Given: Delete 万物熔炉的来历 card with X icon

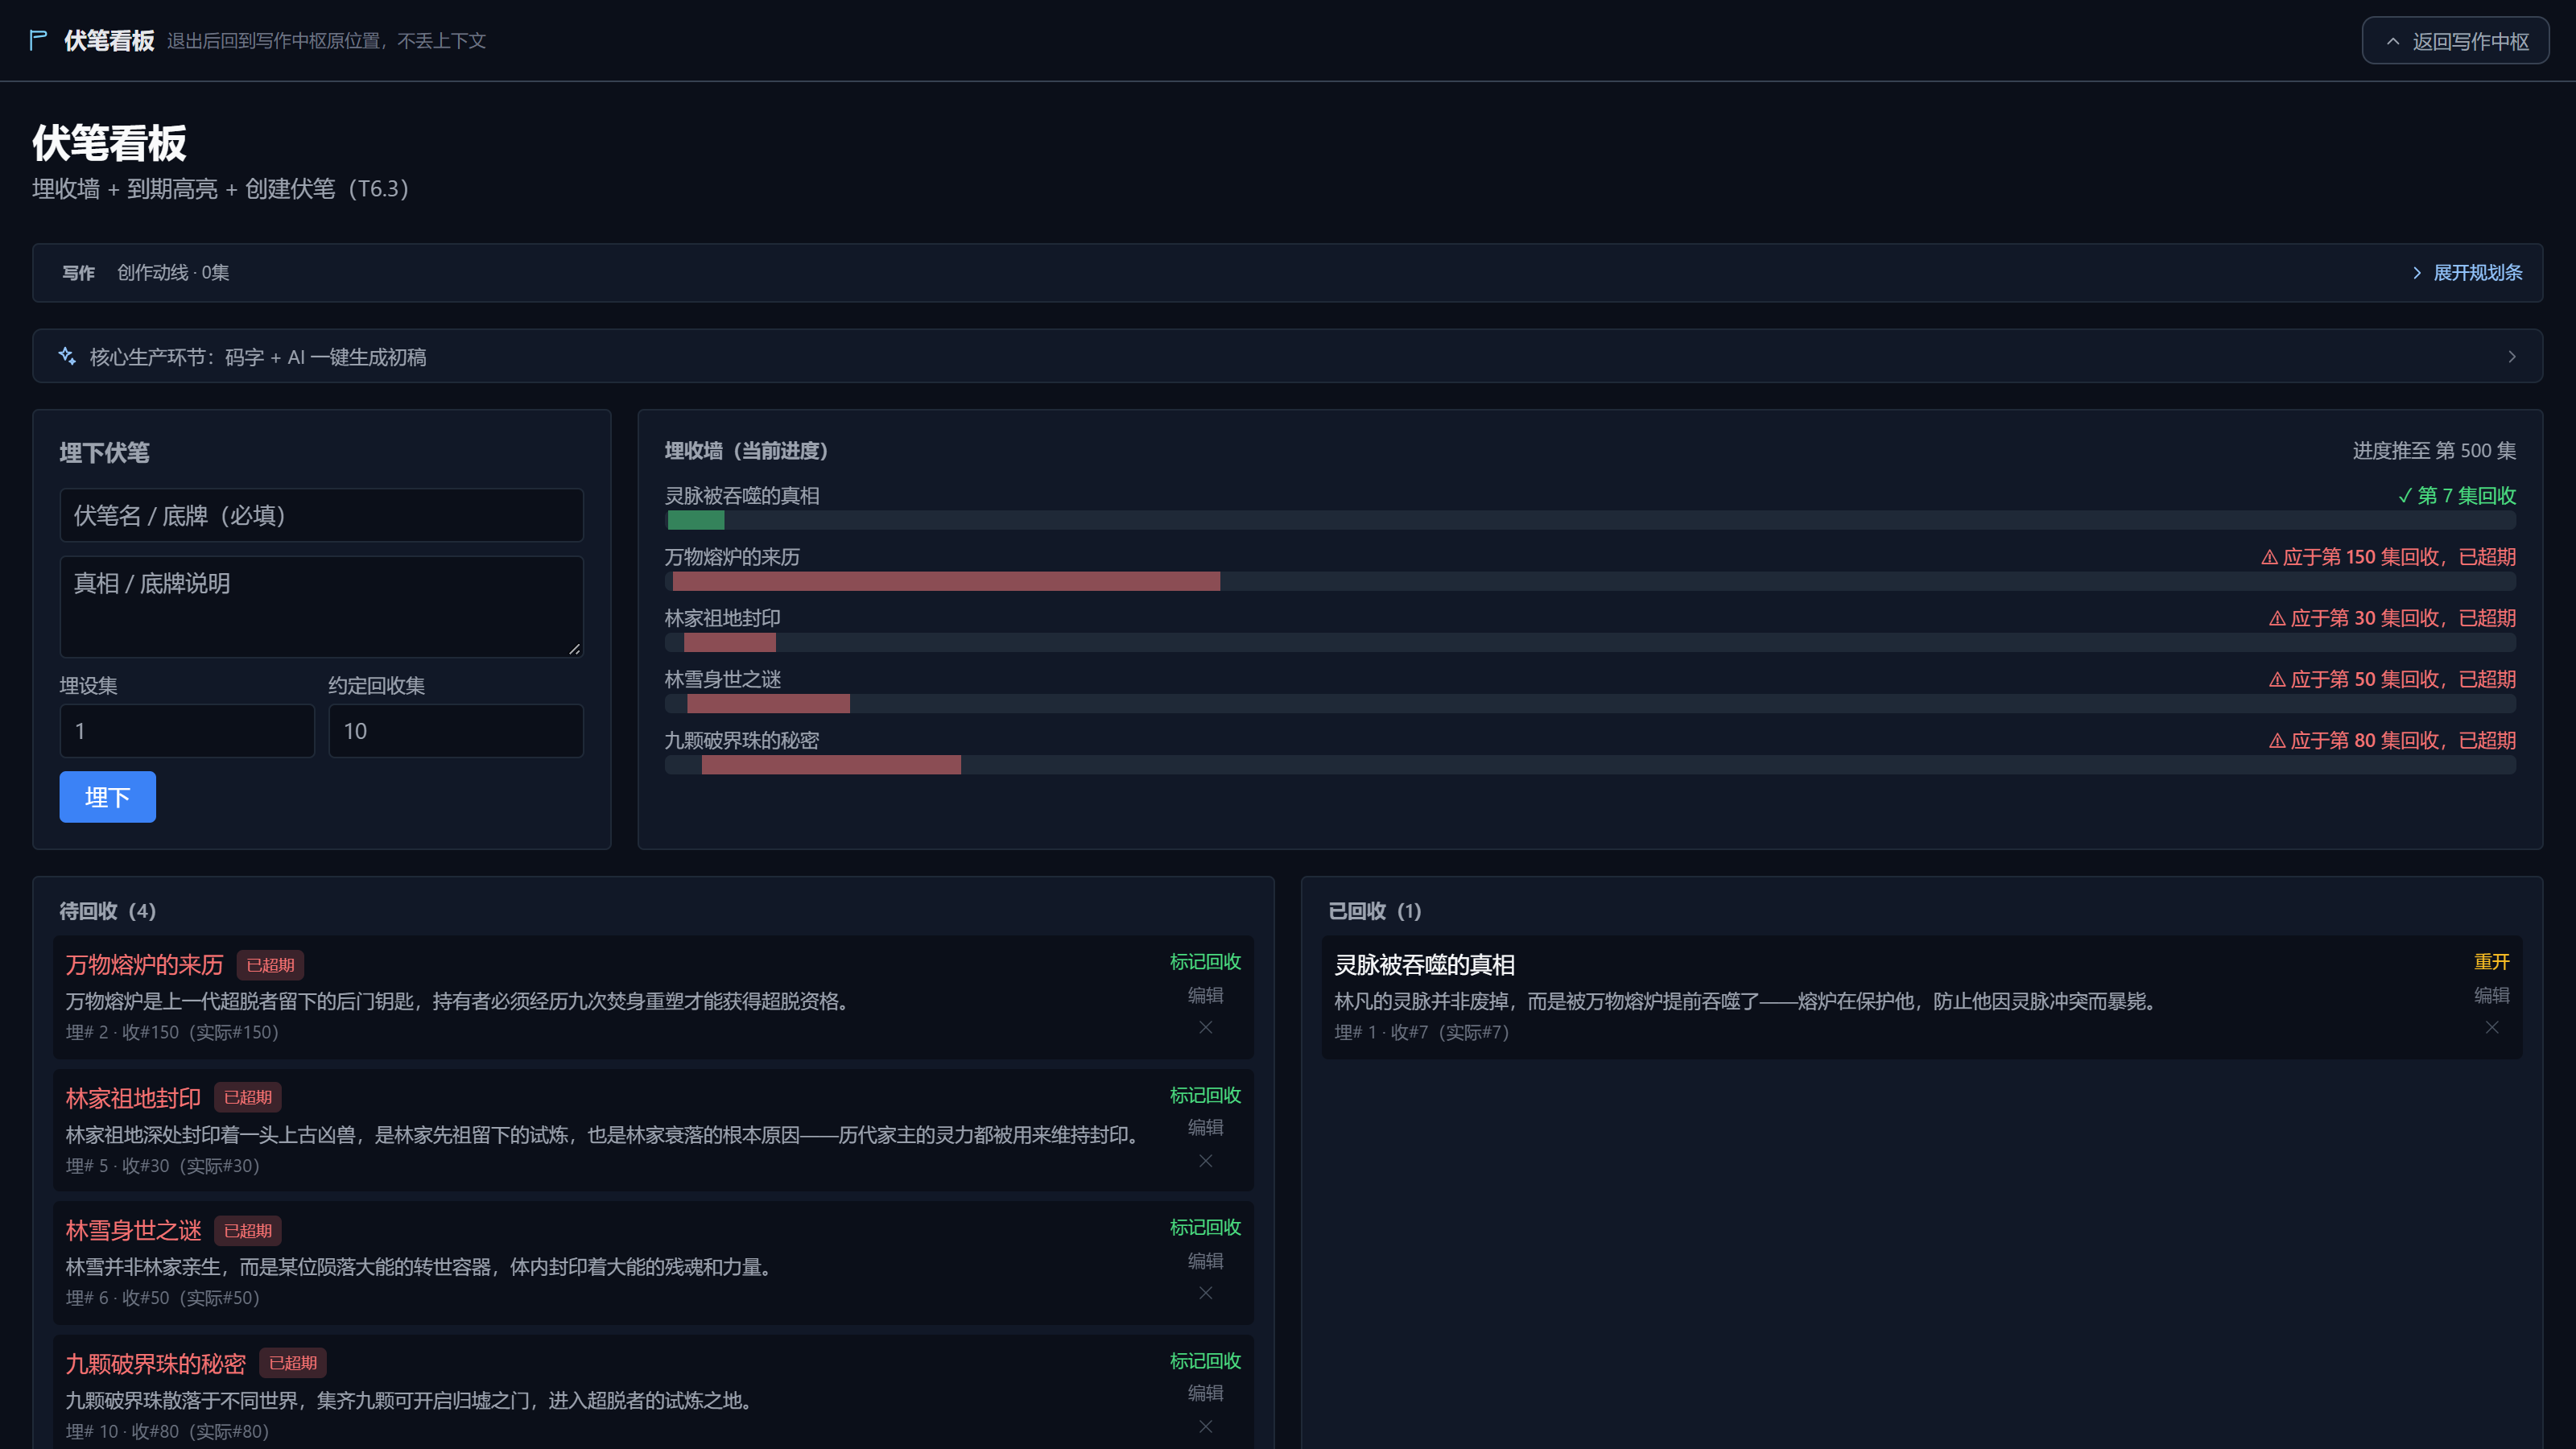Looking at the screenshot, I should pyautogui.click(x=1206, y=1027).
